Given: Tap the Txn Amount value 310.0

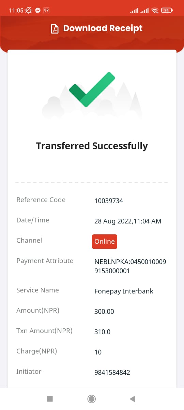Looking at the screenshot, I should (102, 332).
